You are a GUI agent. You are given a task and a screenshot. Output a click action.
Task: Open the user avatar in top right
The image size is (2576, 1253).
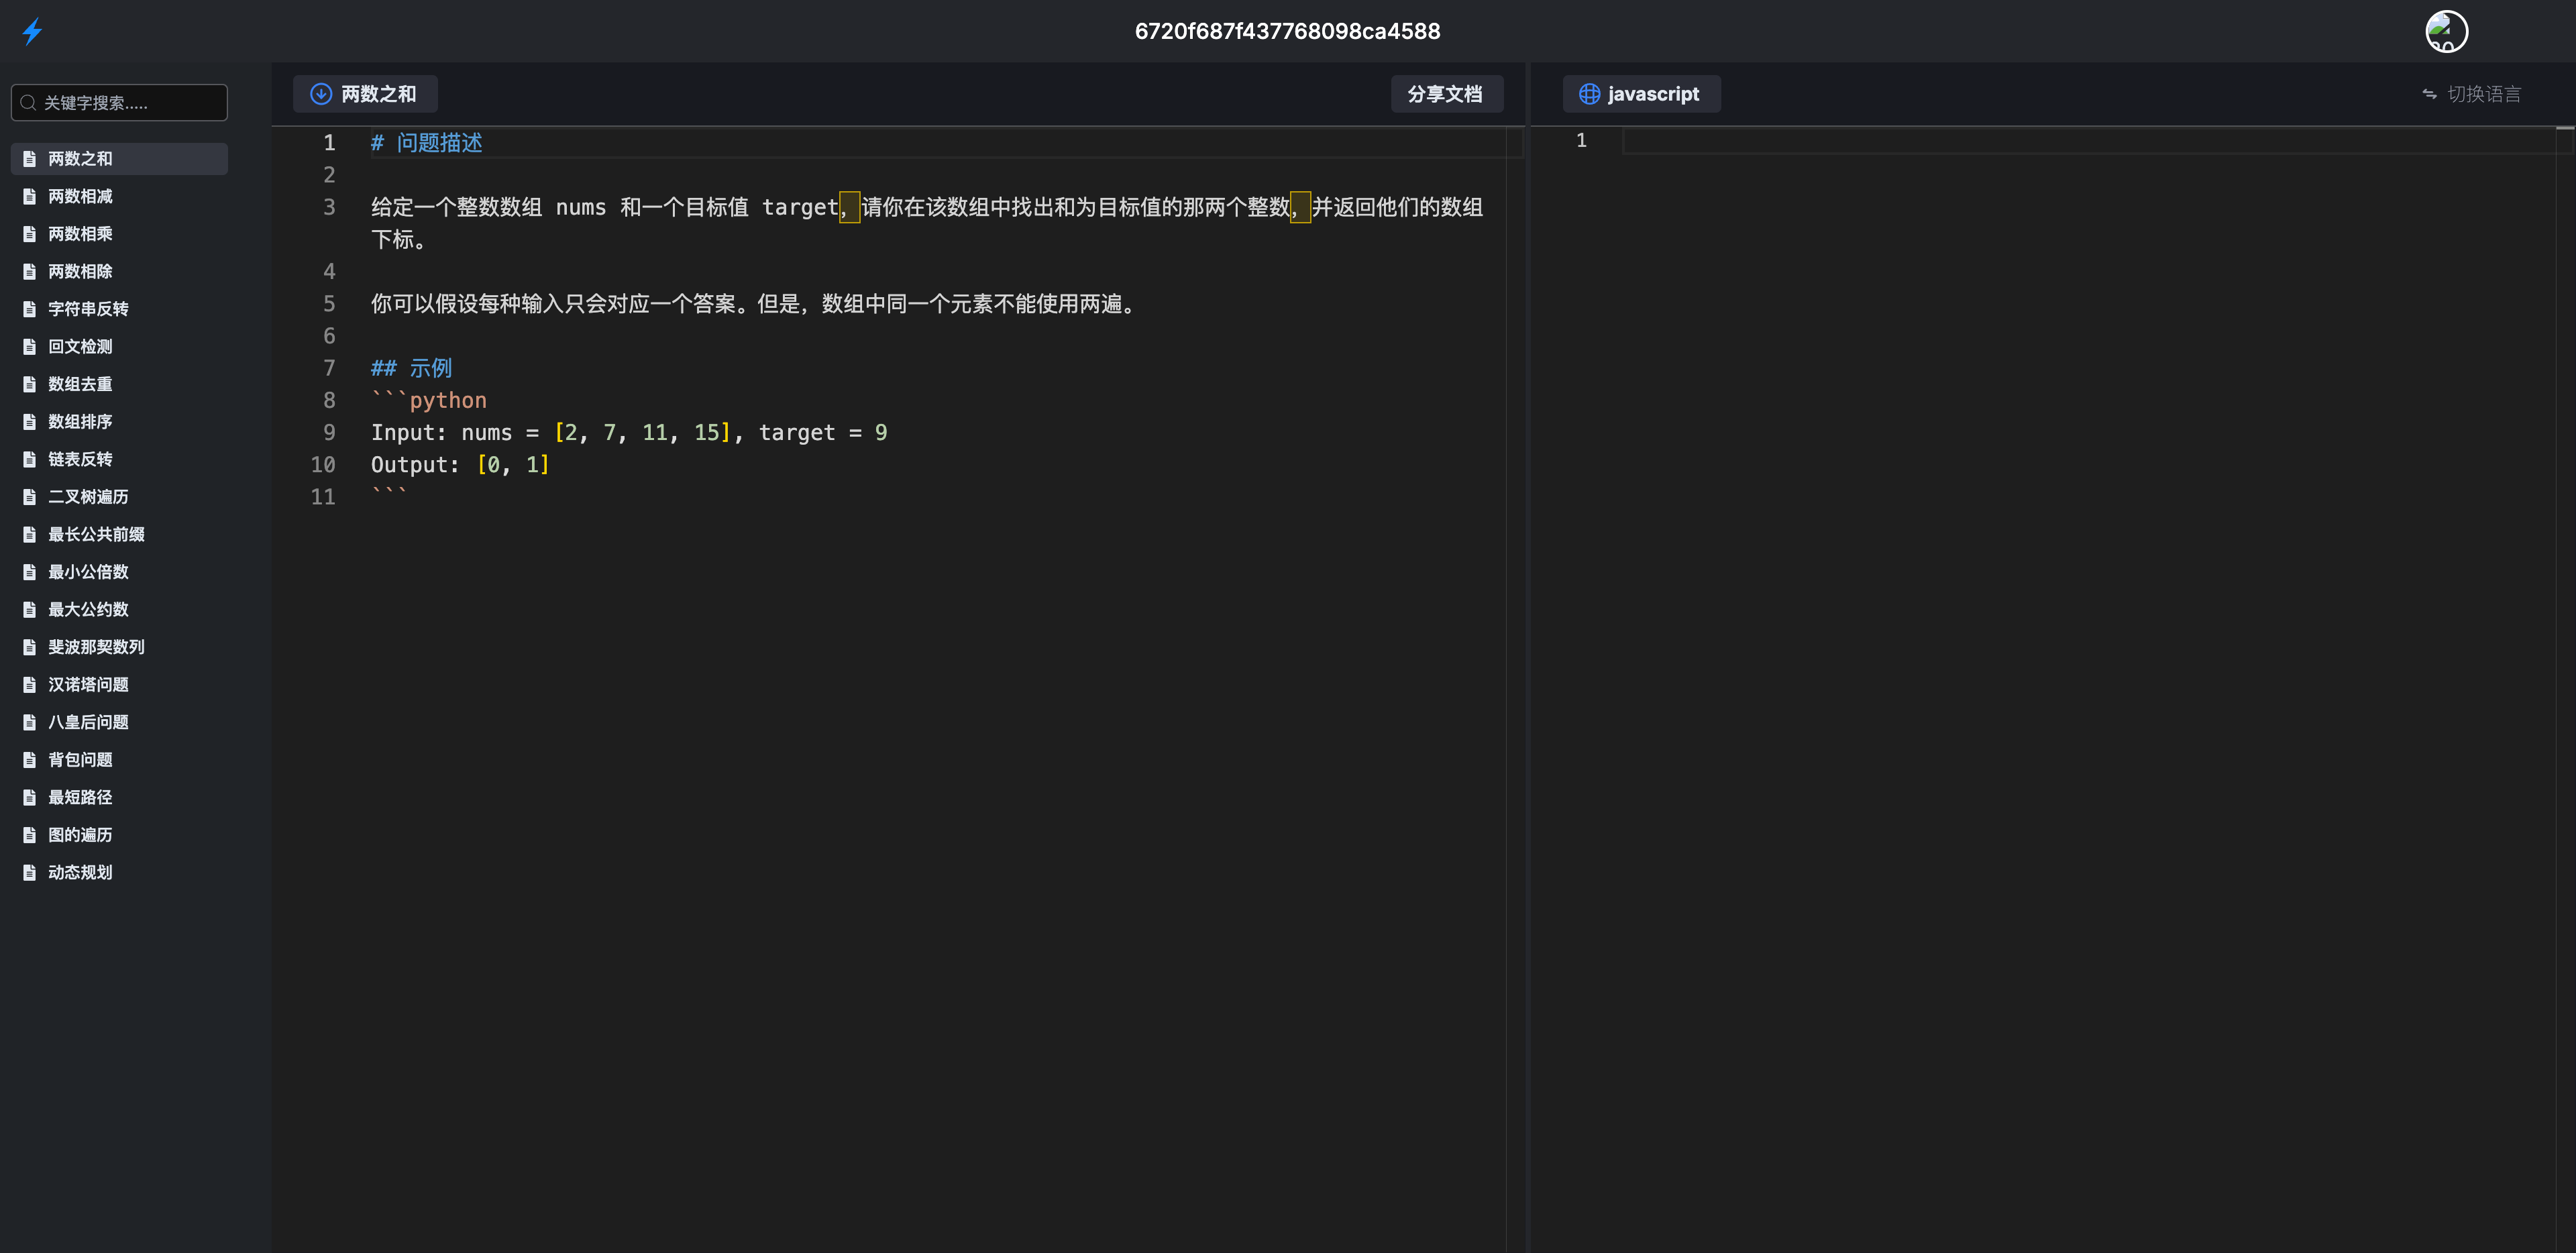(x=2446, y=31)
